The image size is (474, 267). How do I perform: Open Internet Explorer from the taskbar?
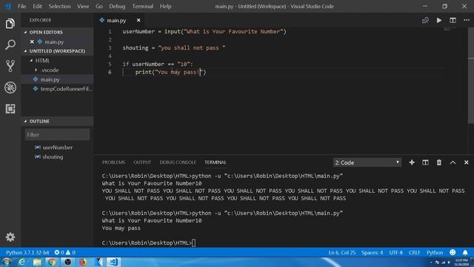[21, 262]
